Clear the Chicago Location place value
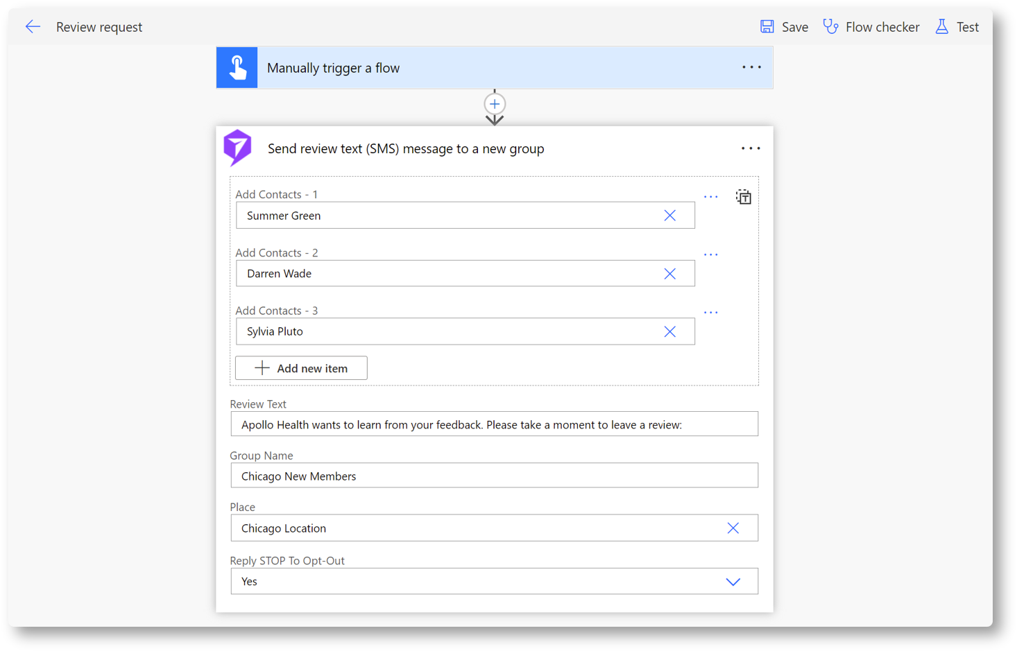The height and width of the screenshot is (651, 1017). click(733, 528)
